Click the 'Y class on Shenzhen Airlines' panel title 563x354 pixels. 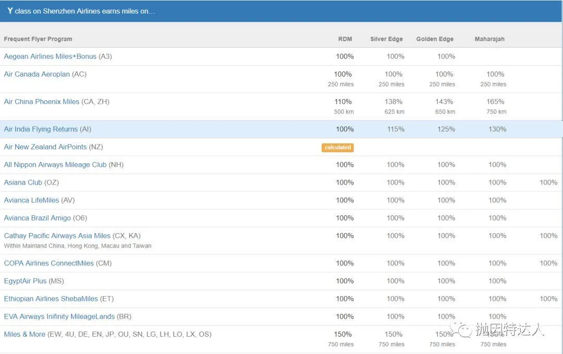81,11
